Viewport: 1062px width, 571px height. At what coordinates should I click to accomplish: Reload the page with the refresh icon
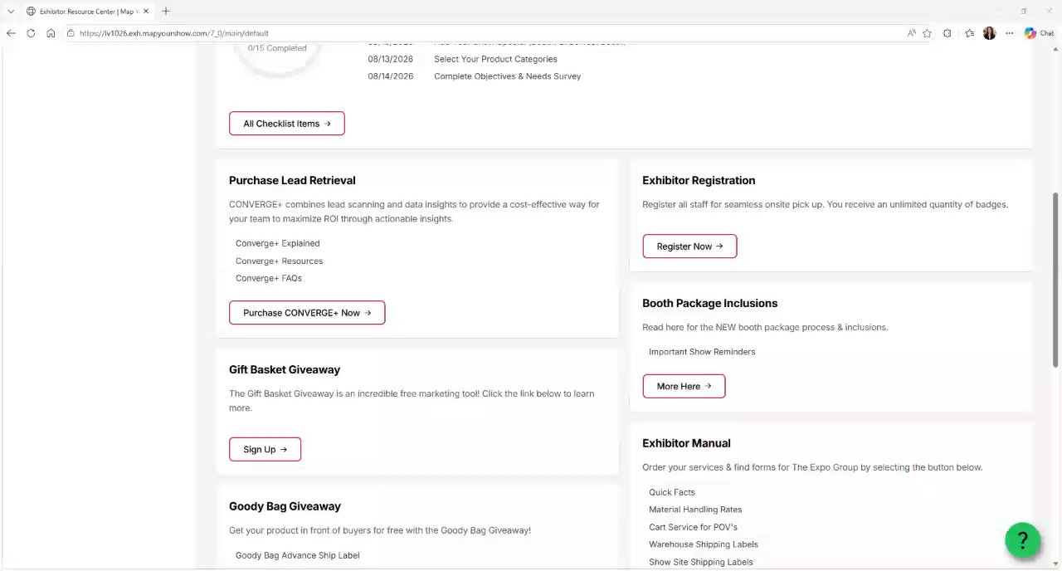[x=31, y=33]
